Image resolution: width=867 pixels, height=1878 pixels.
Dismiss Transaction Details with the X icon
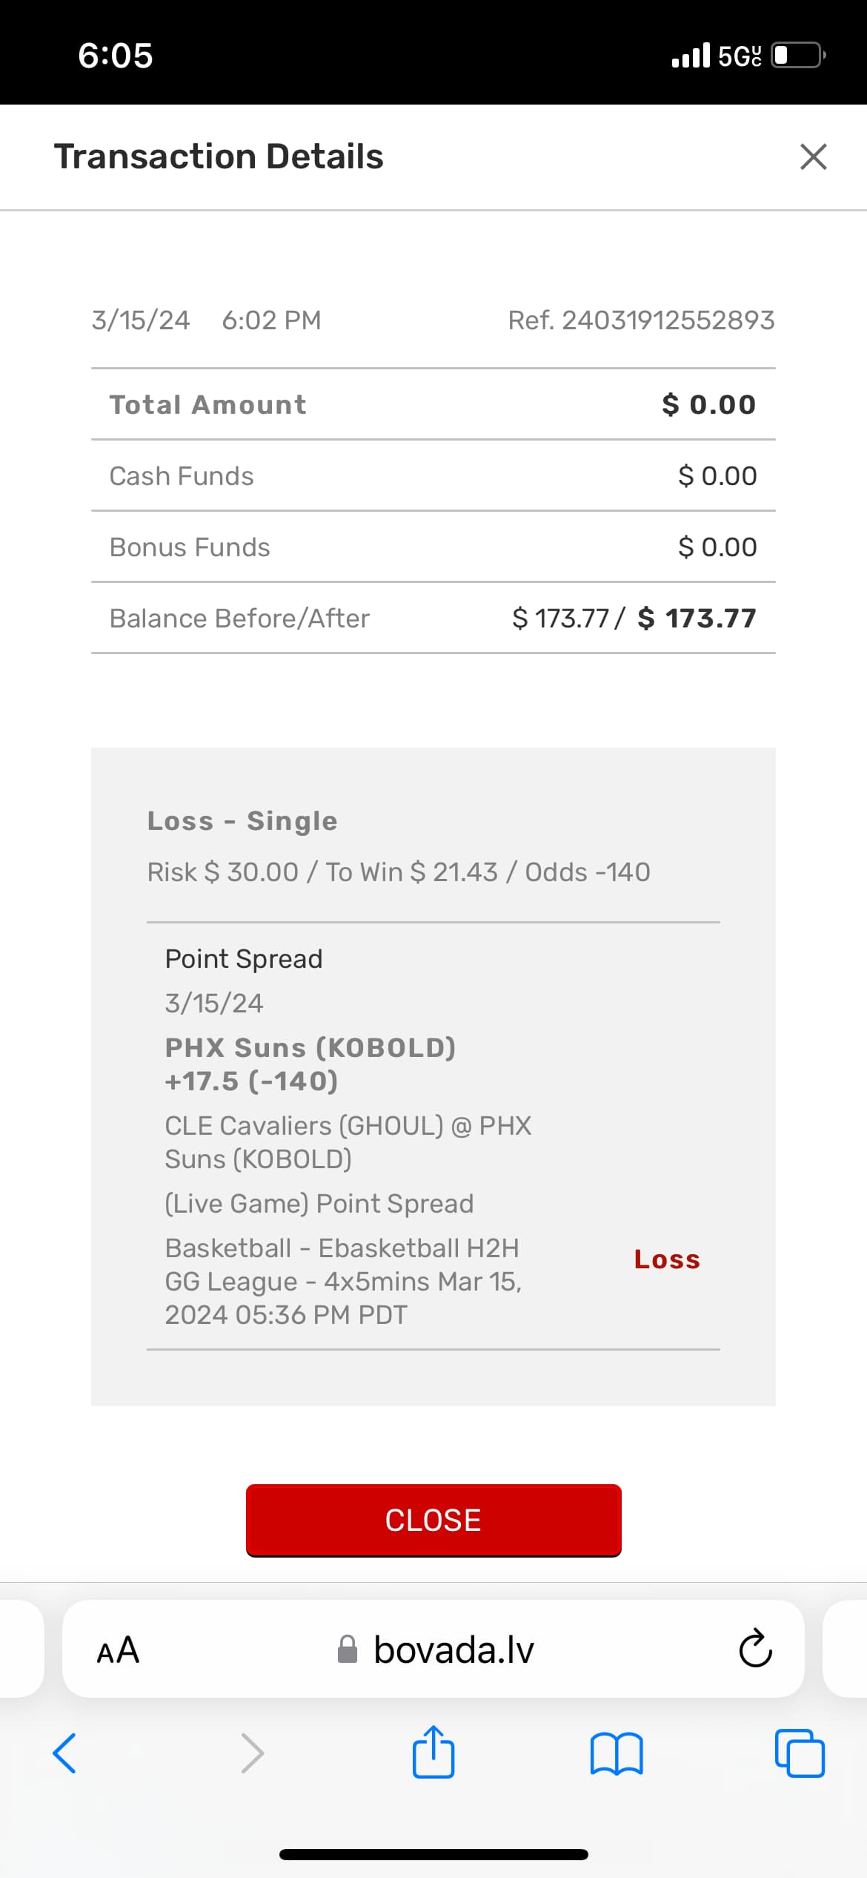[x=813, y=156]
